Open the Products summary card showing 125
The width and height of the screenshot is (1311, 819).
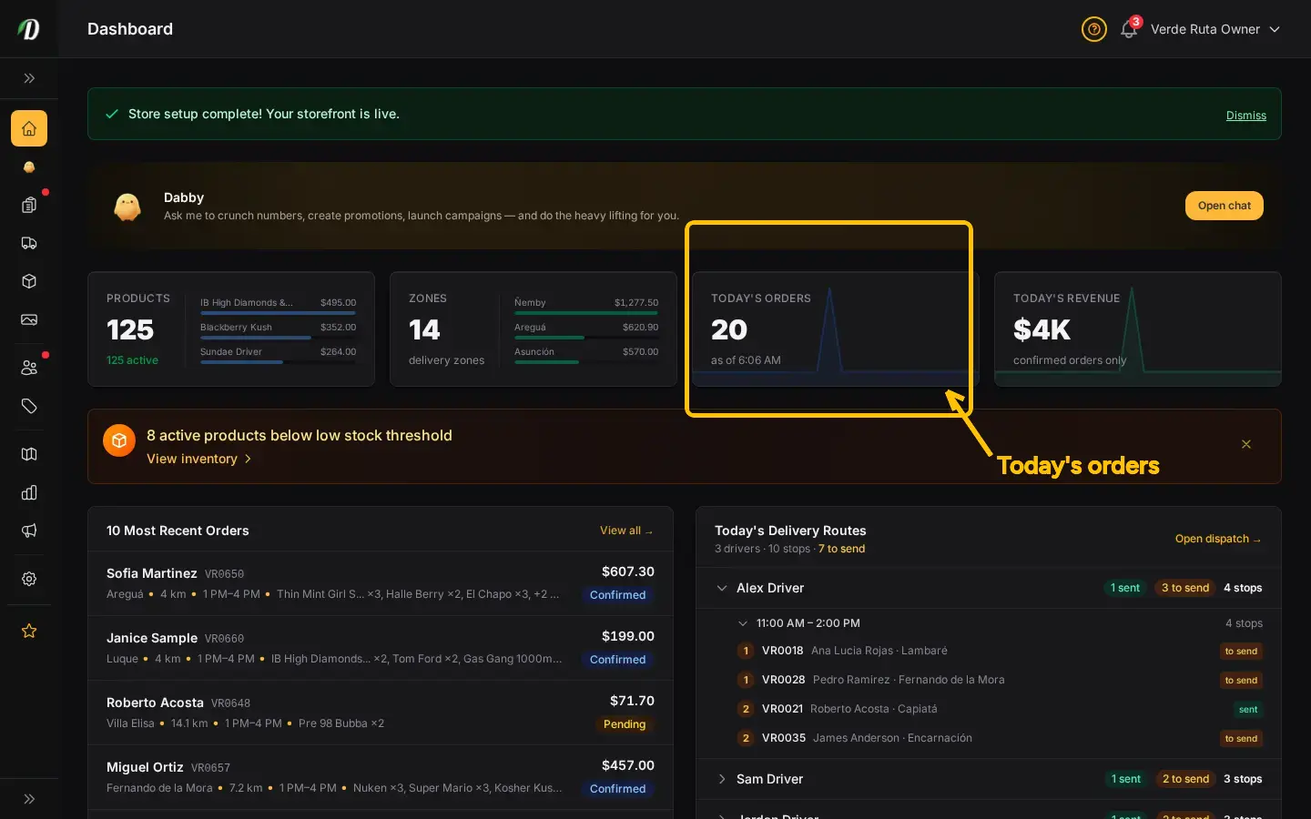click(x=231, y=329)
